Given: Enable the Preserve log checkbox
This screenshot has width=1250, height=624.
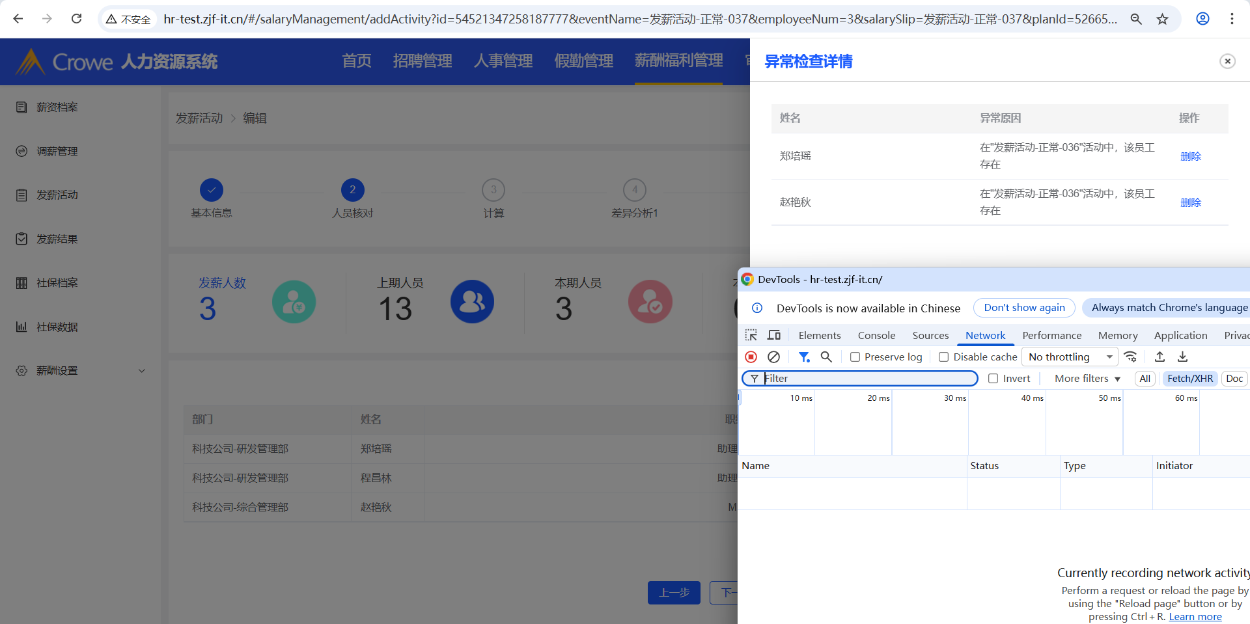Looking at the screenshot, I should [855, 357].
